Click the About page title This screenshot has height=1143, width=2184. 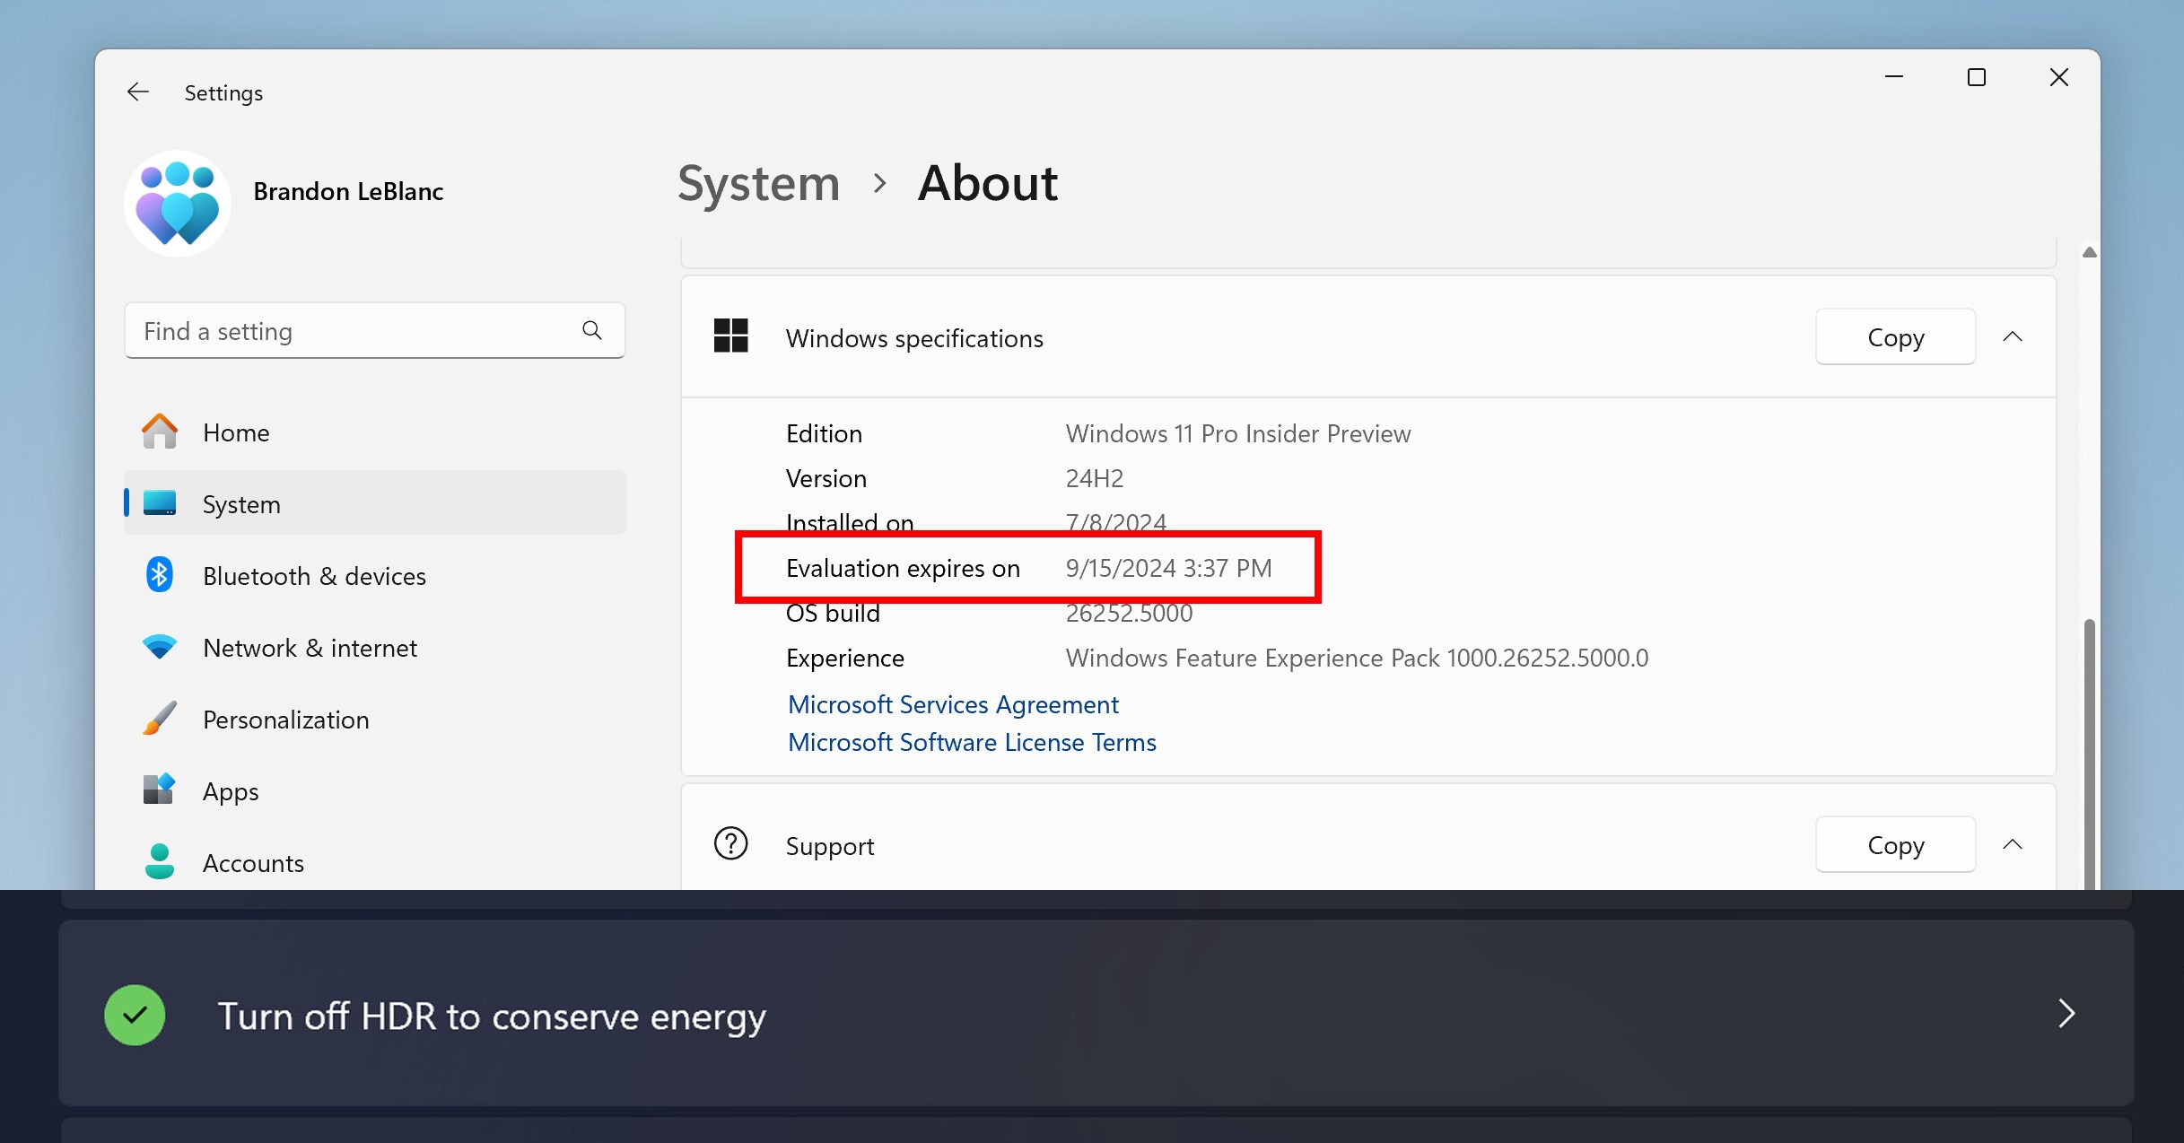[x=988, y=183]
